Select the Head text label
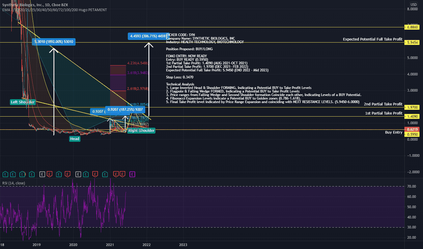Viewport: 423px width, 249px height. coord(75,139)
